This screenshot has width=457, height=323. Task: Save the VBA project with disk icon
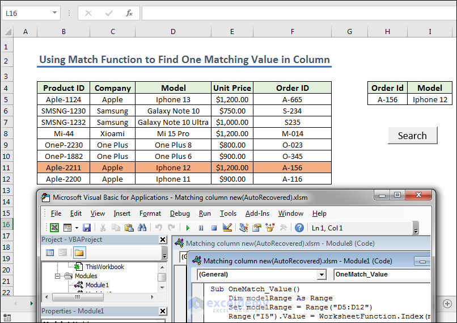[87, 228]
